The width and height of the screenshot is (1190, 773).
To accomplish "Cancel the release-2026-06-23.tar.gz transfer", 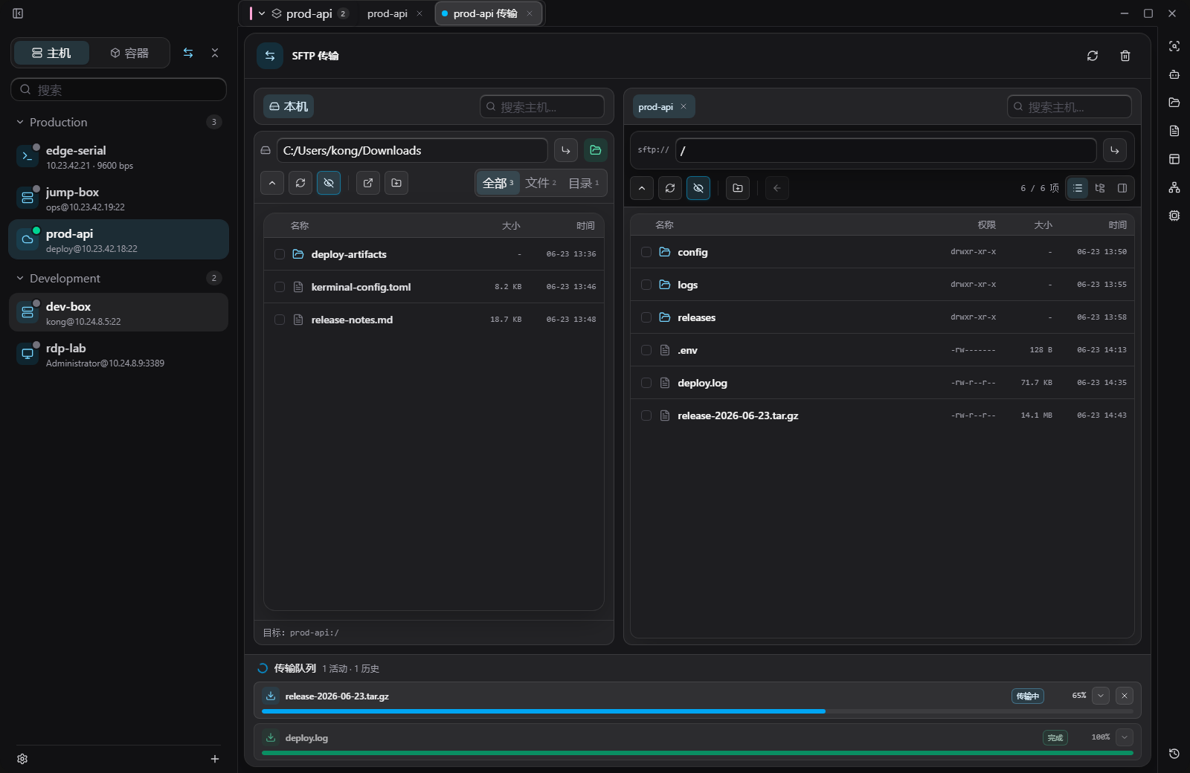I will (1125, 696).
